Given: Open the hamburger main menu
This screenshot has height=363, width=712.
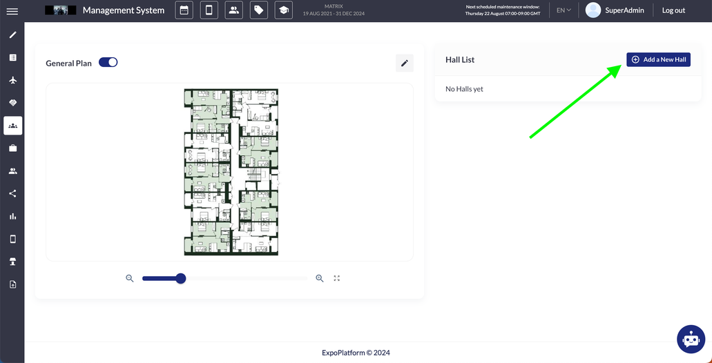Looking at the screenshot, I should pos(12,11).
